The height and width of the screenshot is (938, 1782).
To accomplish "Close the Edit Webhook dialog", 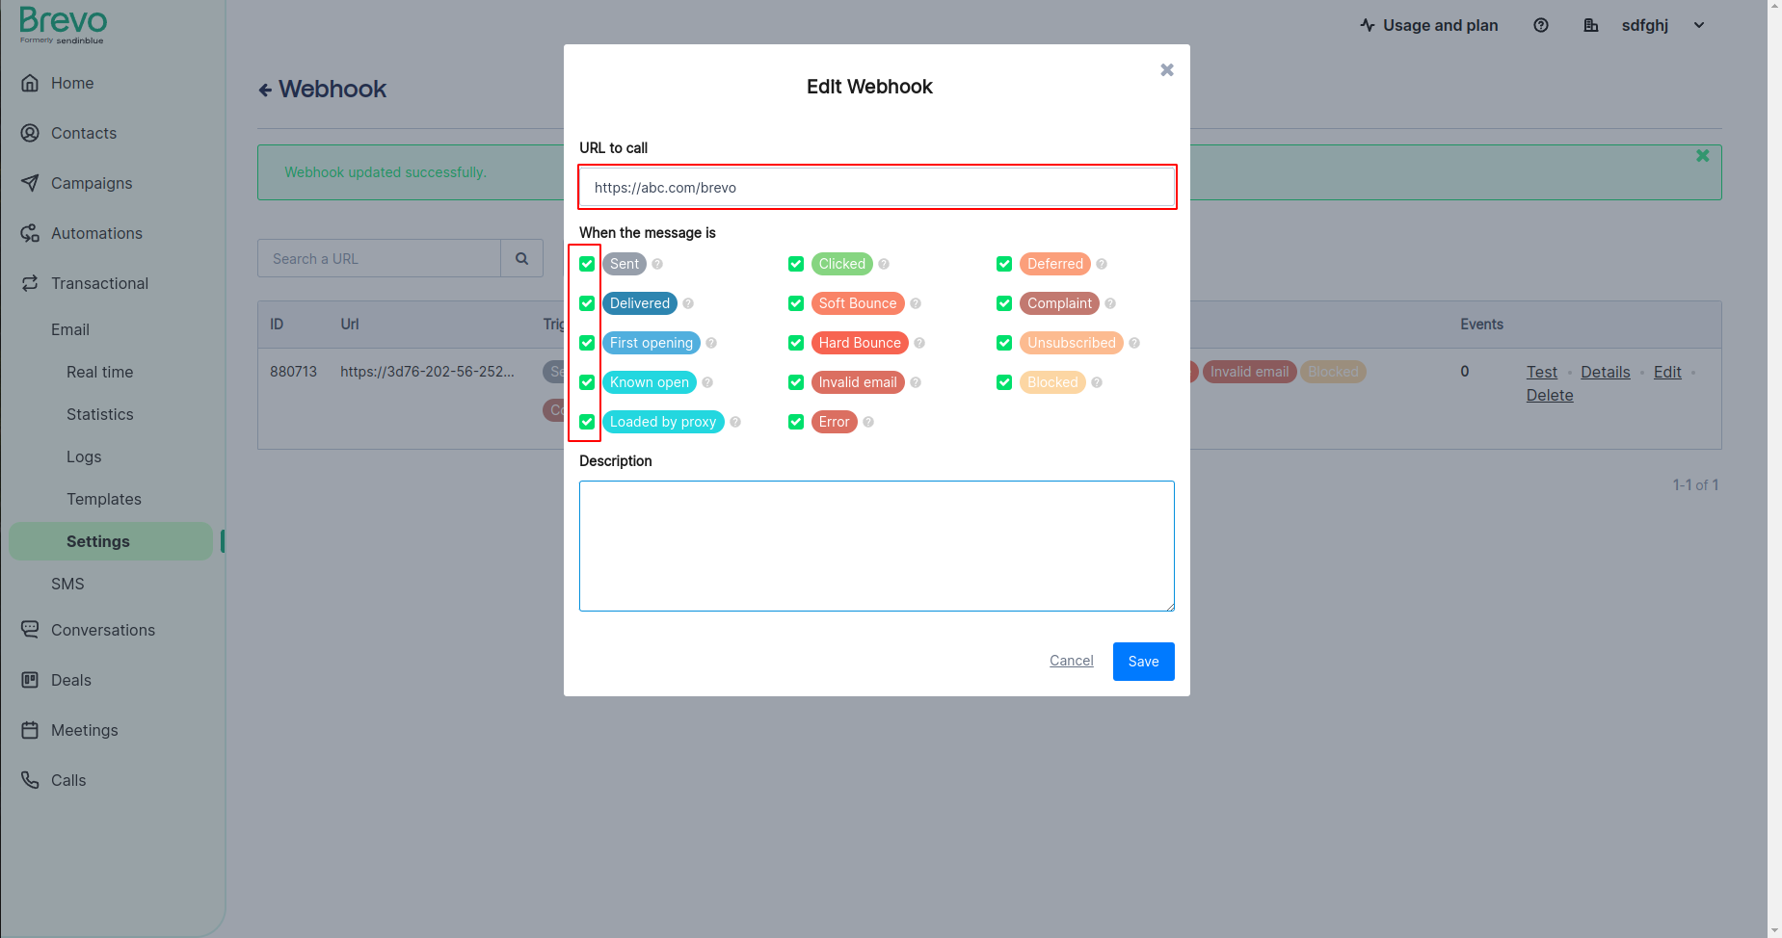I will coord(1167,69).
